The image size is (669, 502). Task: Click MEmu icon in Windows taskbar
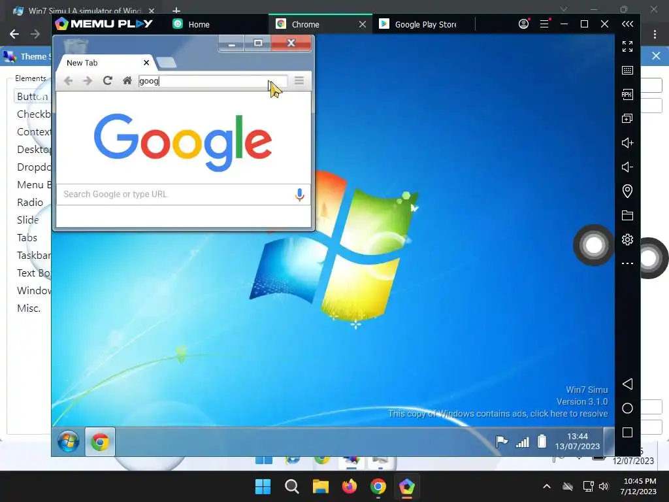406,486
